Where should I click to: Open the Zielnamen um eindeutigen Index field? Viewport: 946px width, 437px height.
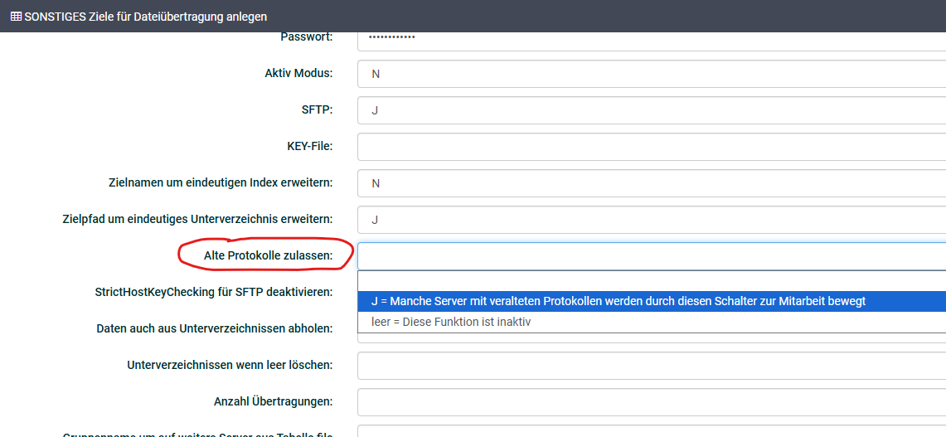click(651, 183)
